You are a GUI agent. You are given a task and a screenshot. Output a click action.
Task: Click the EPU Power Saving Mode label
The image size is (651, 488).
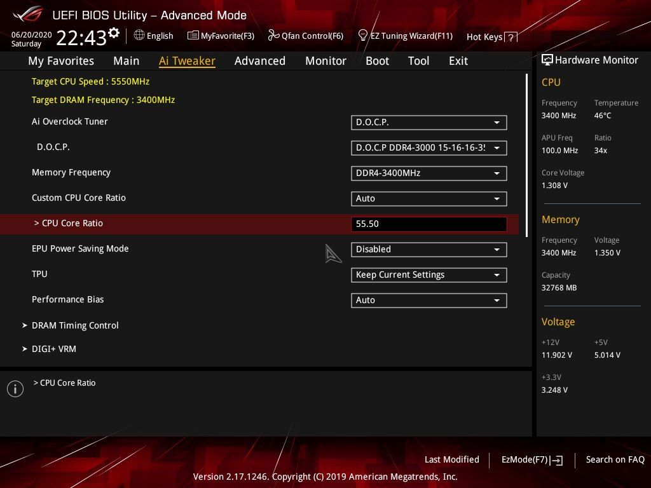(80, 248)
